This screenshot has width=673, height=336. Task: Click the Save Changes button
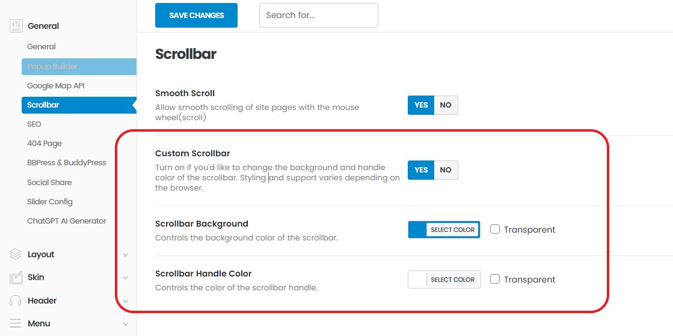coord(196,16)
